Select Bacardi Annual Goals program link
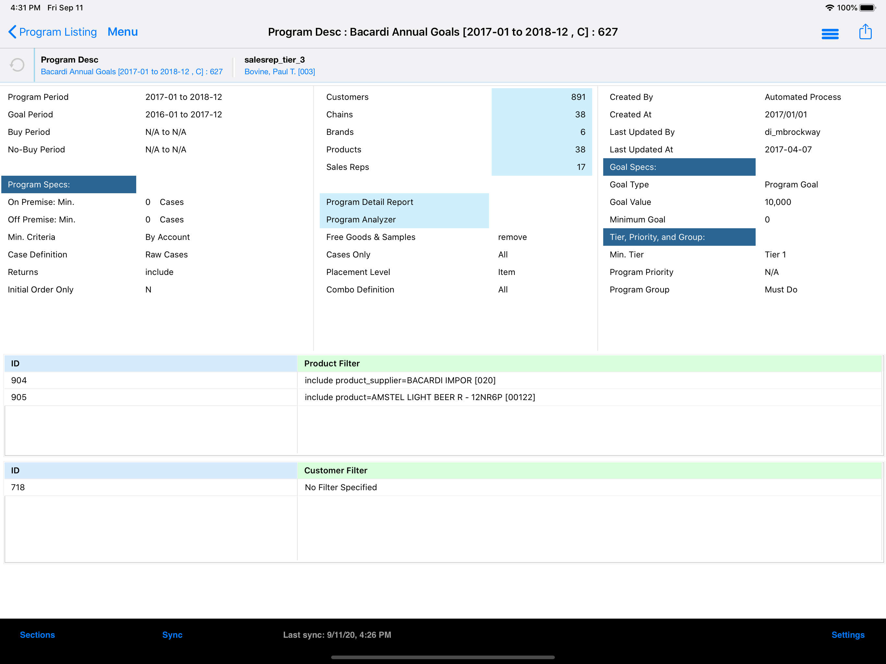The width and height of the screenshot is (886, 664). click(132, 72)
